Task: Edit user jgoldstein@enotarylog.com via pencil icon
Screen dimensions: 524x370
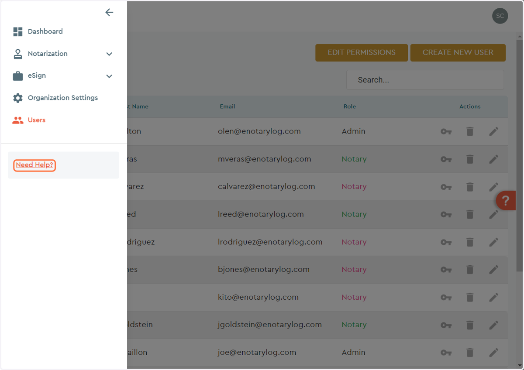Action: [494, 325]
